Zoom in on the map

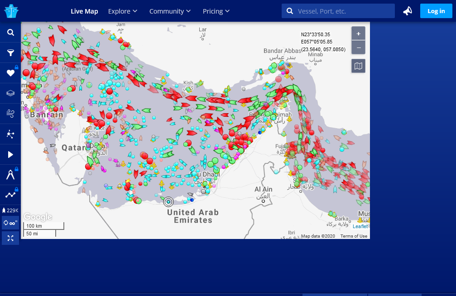tap(358, 34)
